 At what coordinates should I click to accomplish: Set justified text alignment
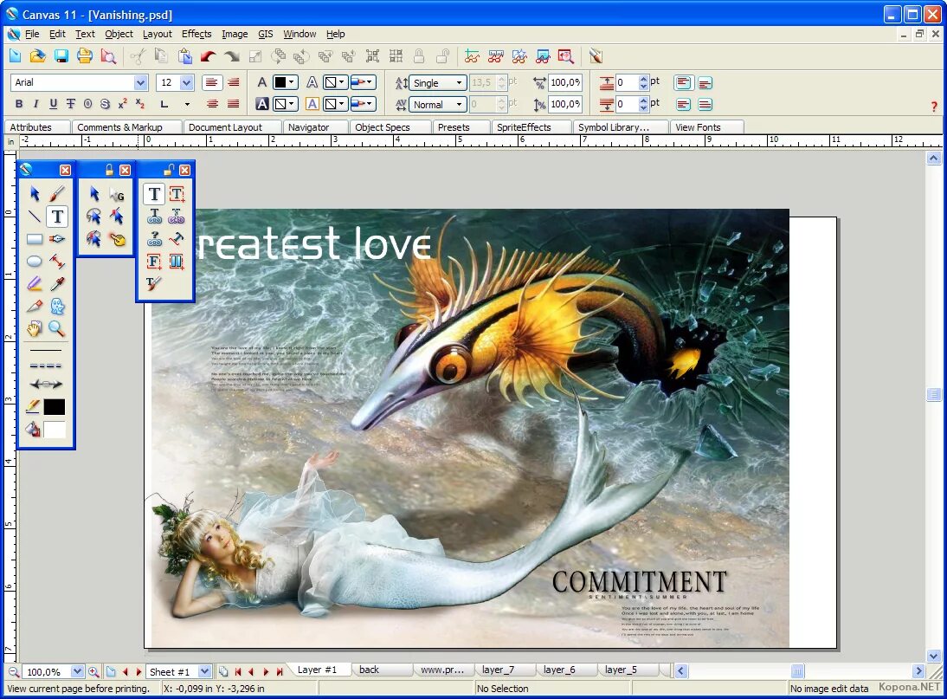[233, 104]
